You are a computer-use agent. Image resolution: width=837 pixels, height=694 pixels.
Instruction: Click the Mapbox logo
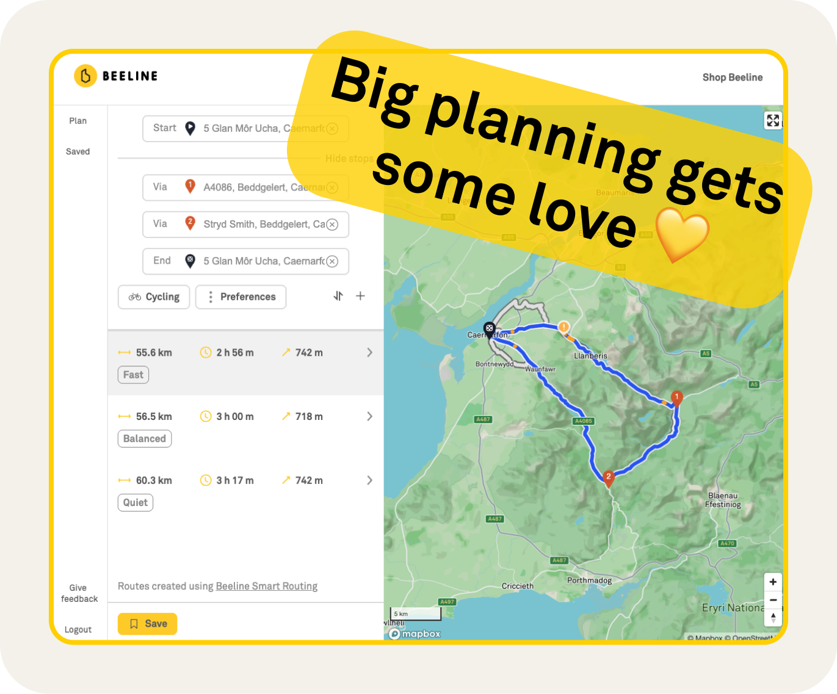coord(415,634)
